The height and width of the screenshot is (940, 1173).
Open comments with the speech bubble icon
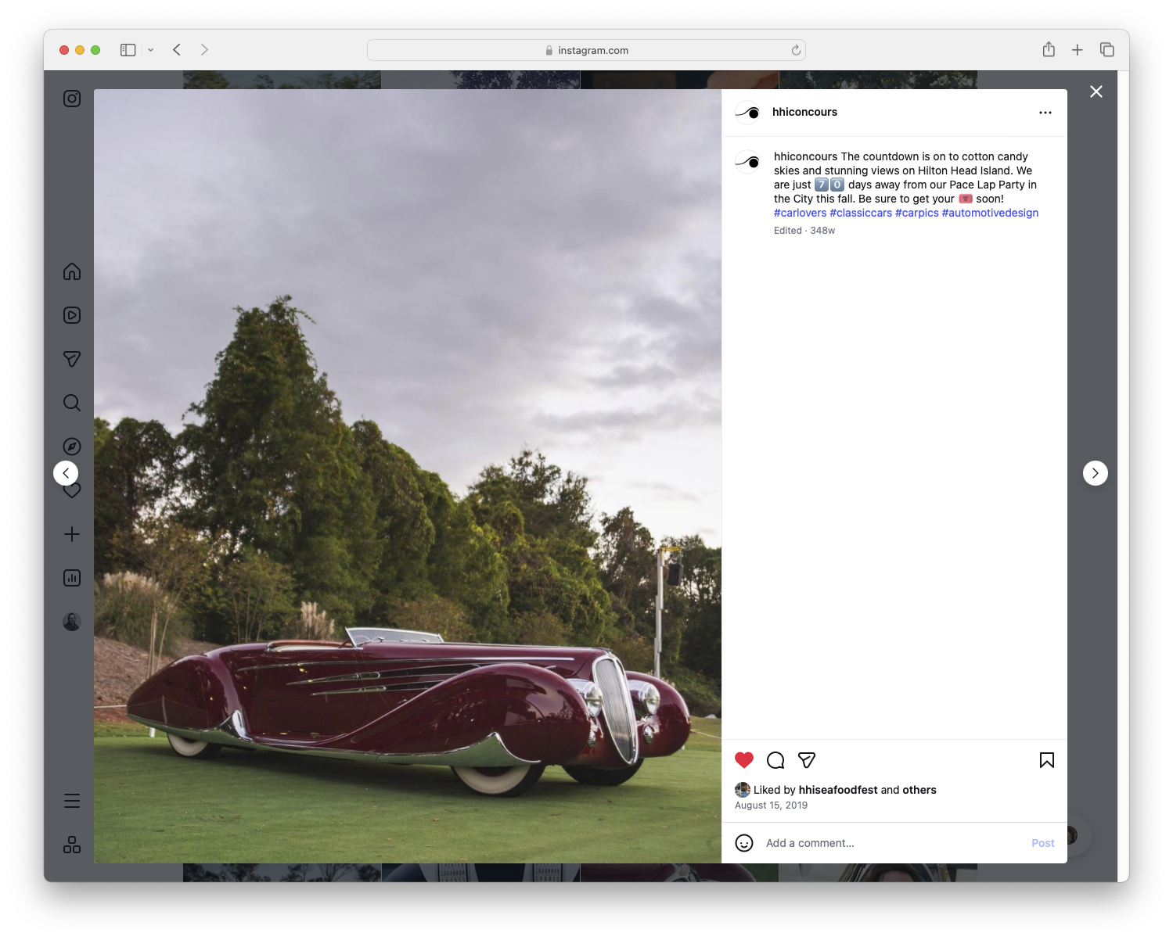775,759
